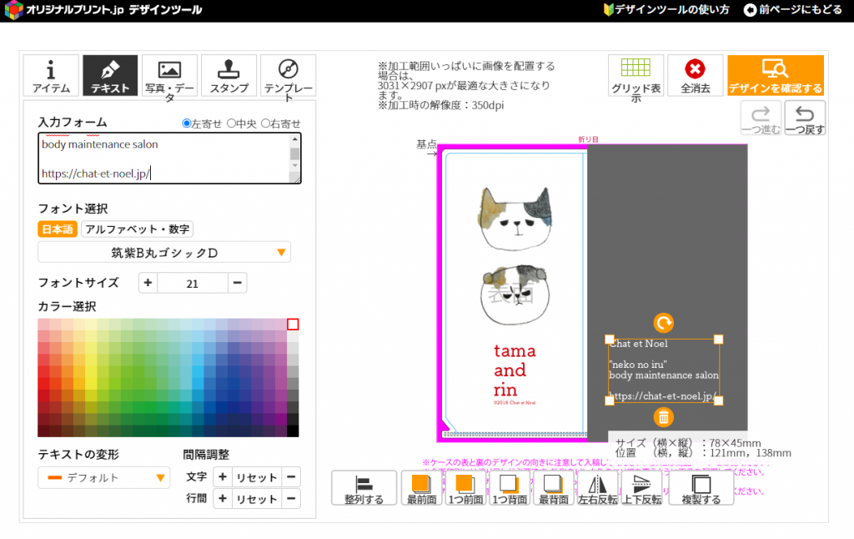Undo with the 一つ戻す arrow
The height and width of the screenshot is (539, 854).
pos(805,118)
